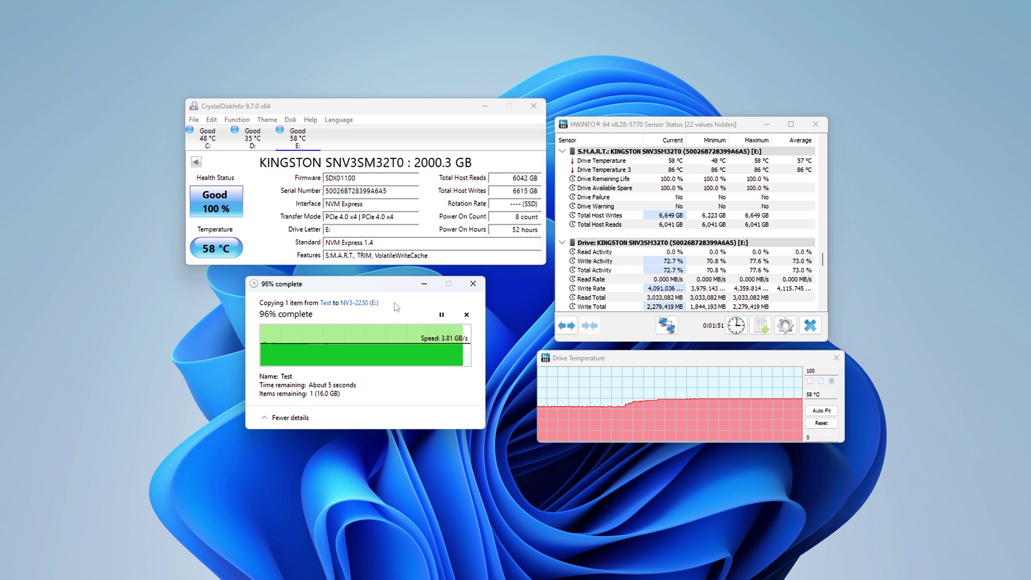This screenshot has width=1031, height=580.
Task: Collapse the Drive: KINGSTON sensor group
Action: click(562, 243)
